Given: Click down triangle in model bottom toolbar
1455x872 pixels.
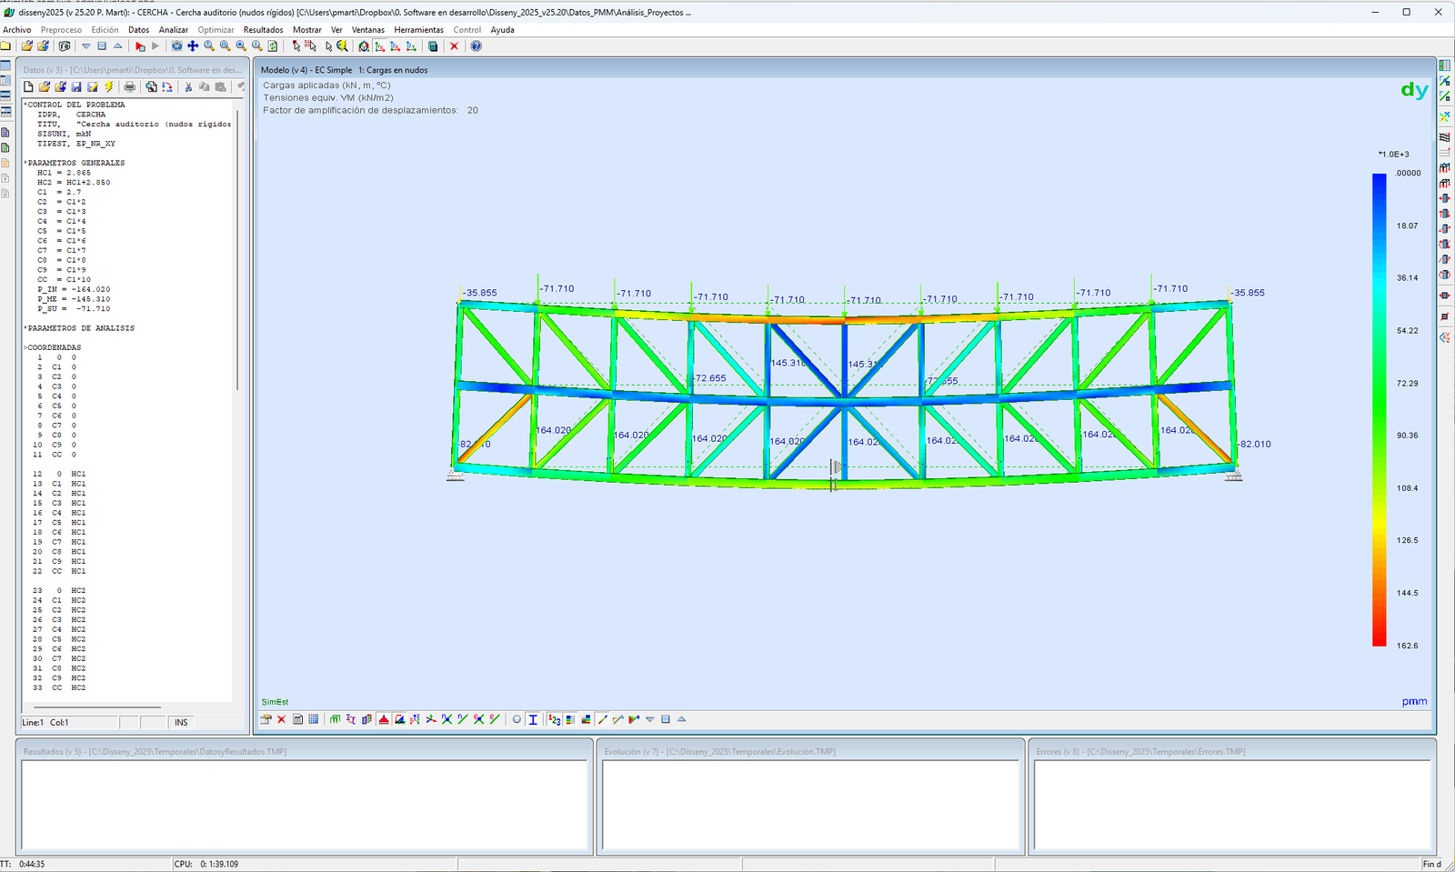Looking at the screenshot, I should (649, 719).
